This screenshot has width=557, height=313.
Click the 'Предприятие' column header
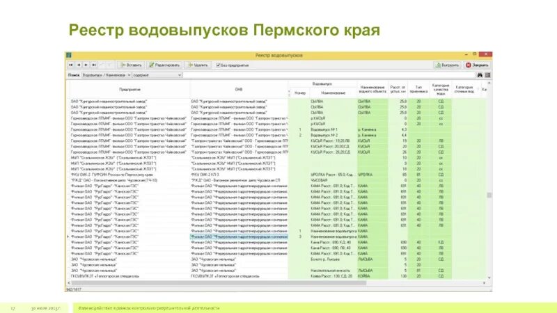tap(130, 90)
